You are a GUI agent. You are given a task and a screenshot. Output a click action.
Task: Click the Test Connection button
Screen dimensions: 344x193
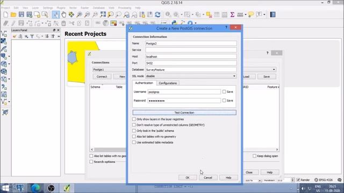pyautogui.click(x=184, y=113)
